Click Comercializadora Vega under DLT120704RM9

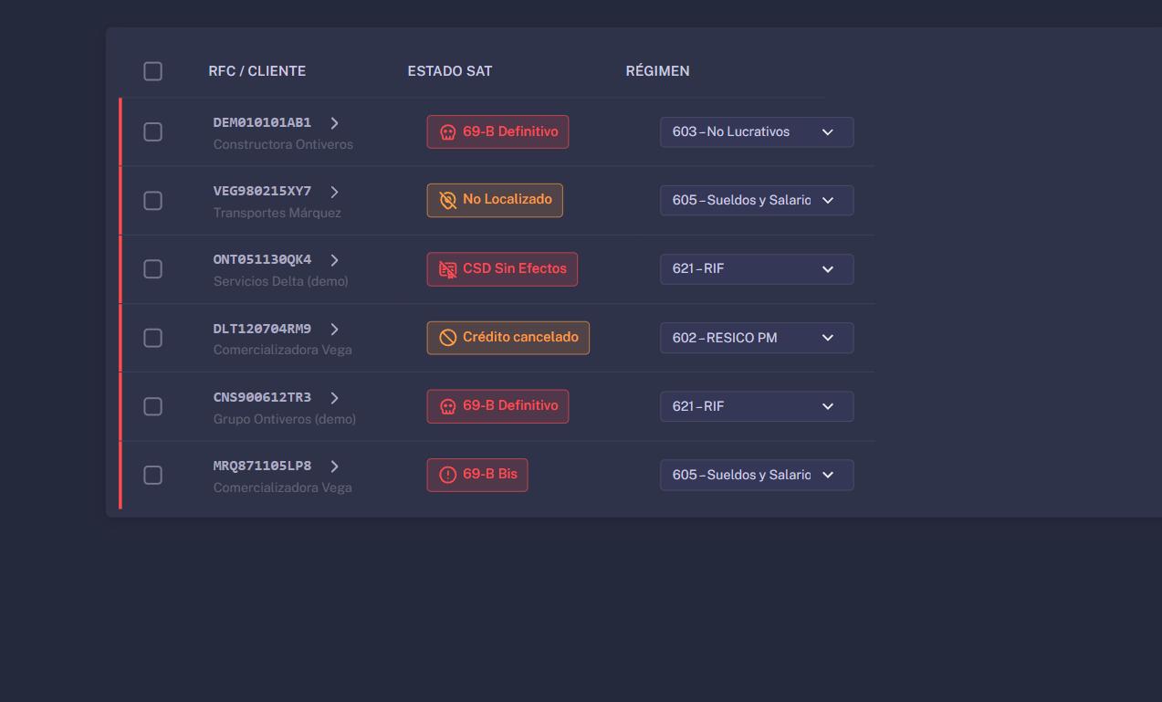pyautogui.click(x=283, y=350)
